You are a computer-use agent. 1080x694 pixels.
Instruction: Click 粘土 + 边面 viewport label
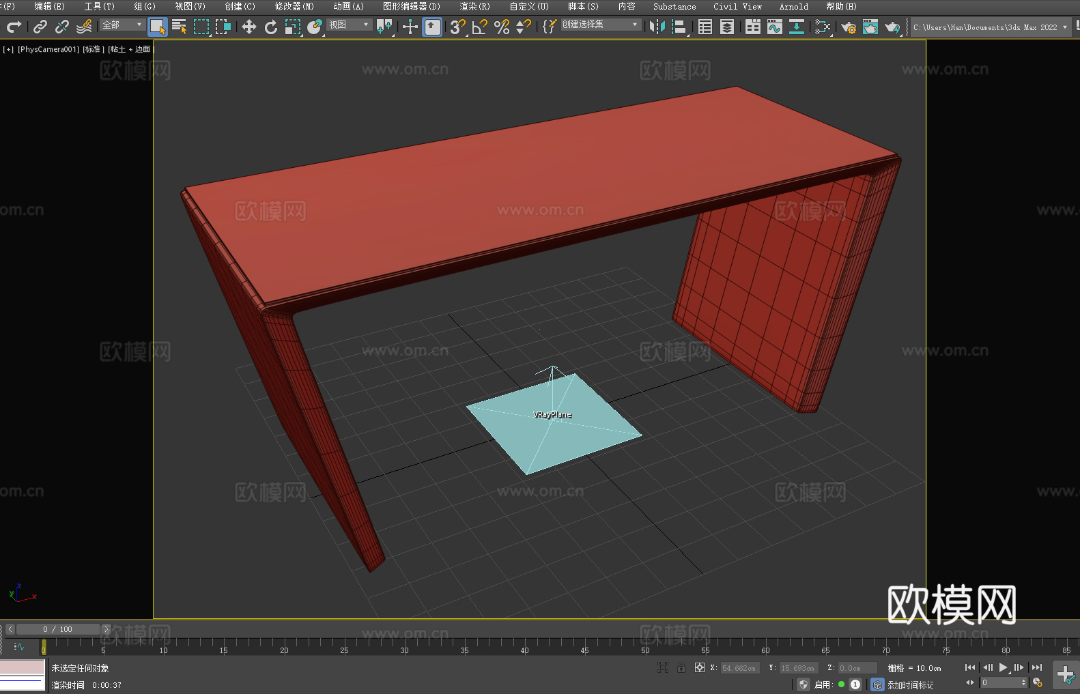click(x=130, y=49)
